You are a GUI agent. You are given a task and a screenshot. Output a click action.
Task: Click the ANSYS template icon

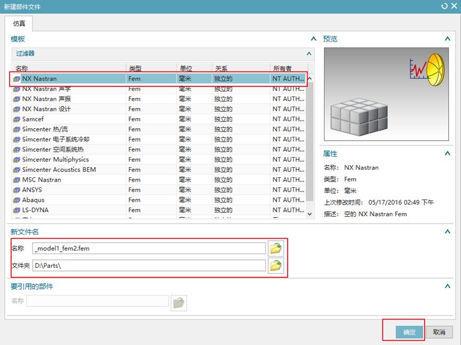pos(17,190)
